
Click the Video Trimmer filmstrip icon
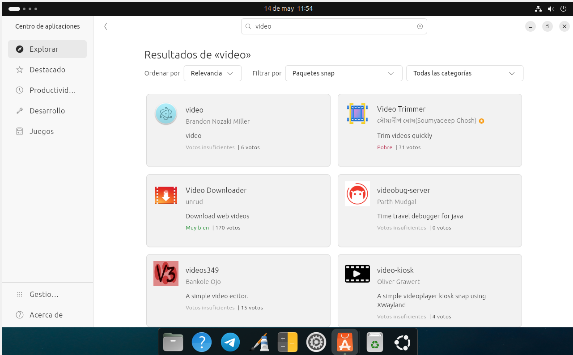click(357, 113)
